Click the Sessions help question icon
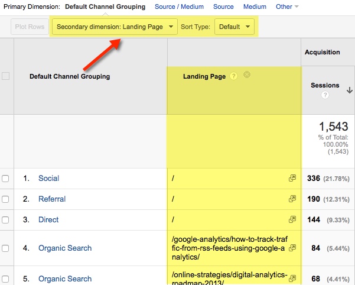The height and width of the screenshot is (285, 355). (x=325, y=95)
